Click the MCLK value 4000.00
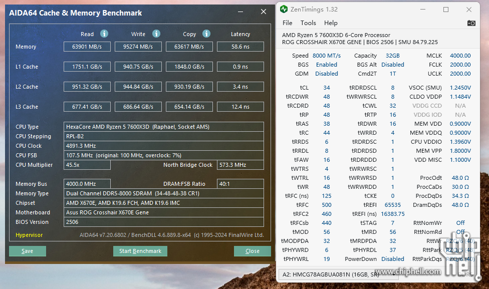Viewport: 489px width, 289px height. pyautogui.click(x=460, y=56)
